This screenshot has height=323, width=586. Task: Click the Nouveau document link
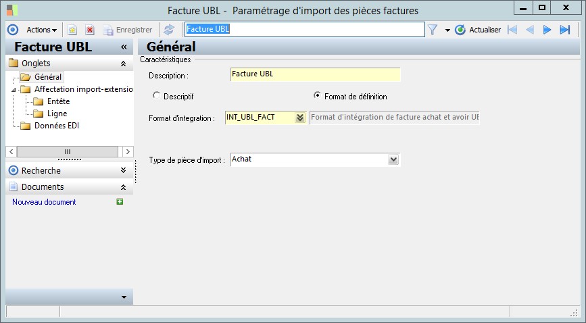click(x=44, y=202)
